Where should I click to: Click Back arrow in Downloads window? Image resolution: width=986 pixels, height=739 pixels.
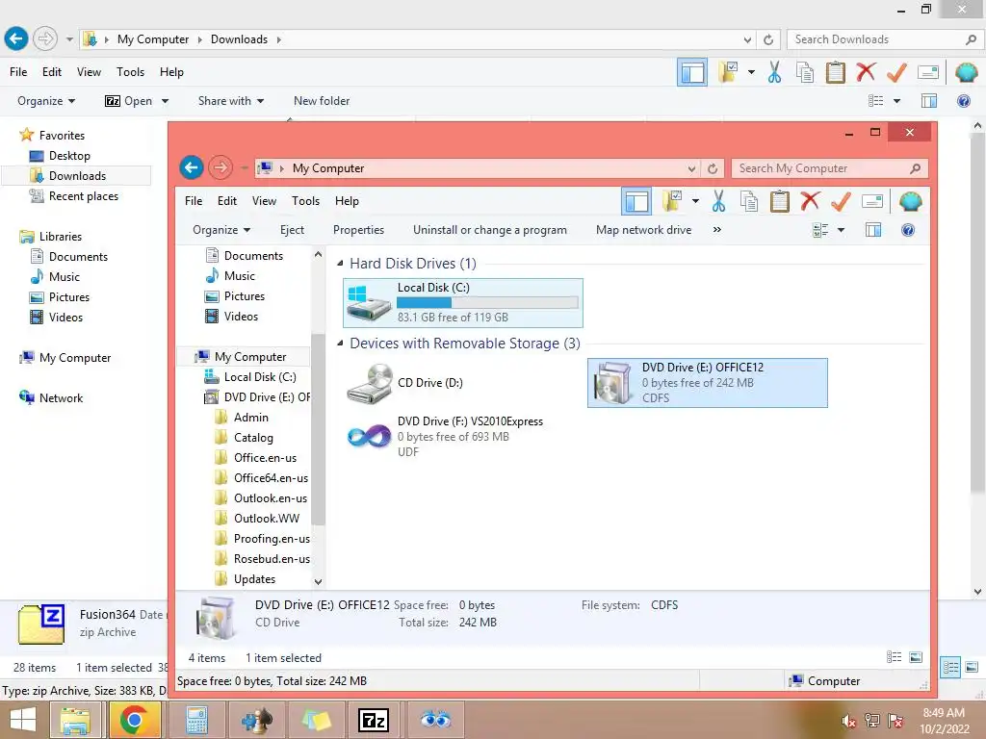pyautogui.click(x=16, y=38)
